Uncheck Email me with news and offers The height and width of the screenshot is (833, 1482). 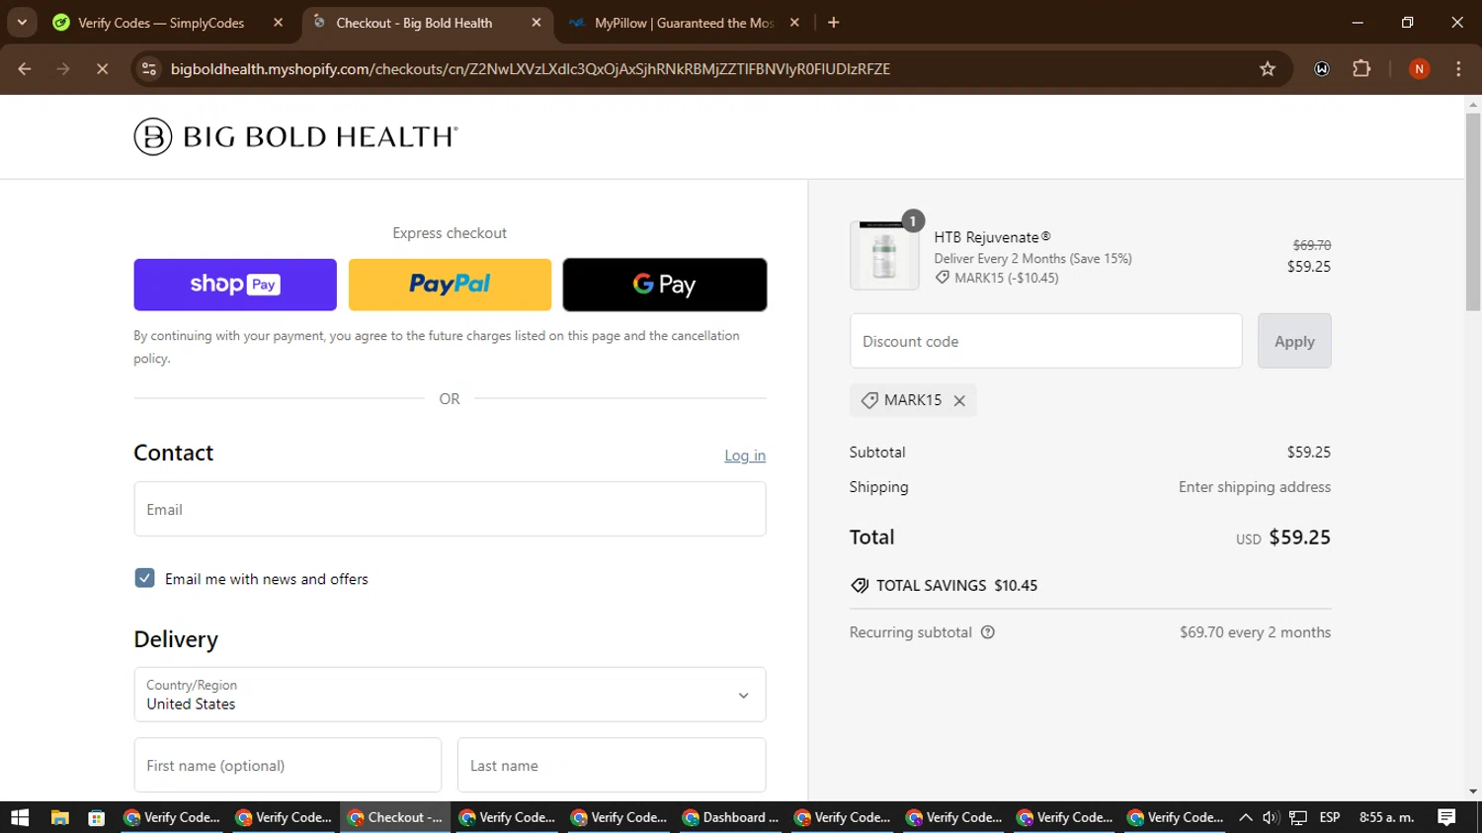(144, 578)
